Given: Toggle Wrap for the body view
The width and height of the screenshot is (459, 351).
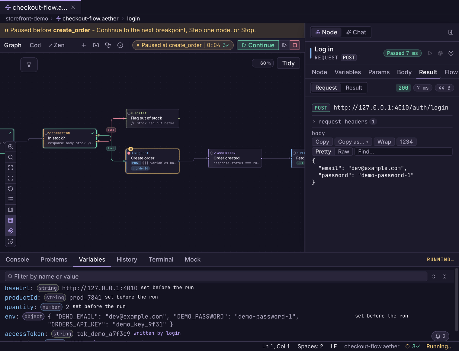Looking at the screenshot, I should 384,142.
